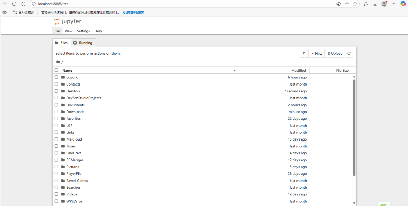The width and height of the screenshot is (408, 206).
Task: Click the Downloads folder icon
Action: tap(63, 112)
